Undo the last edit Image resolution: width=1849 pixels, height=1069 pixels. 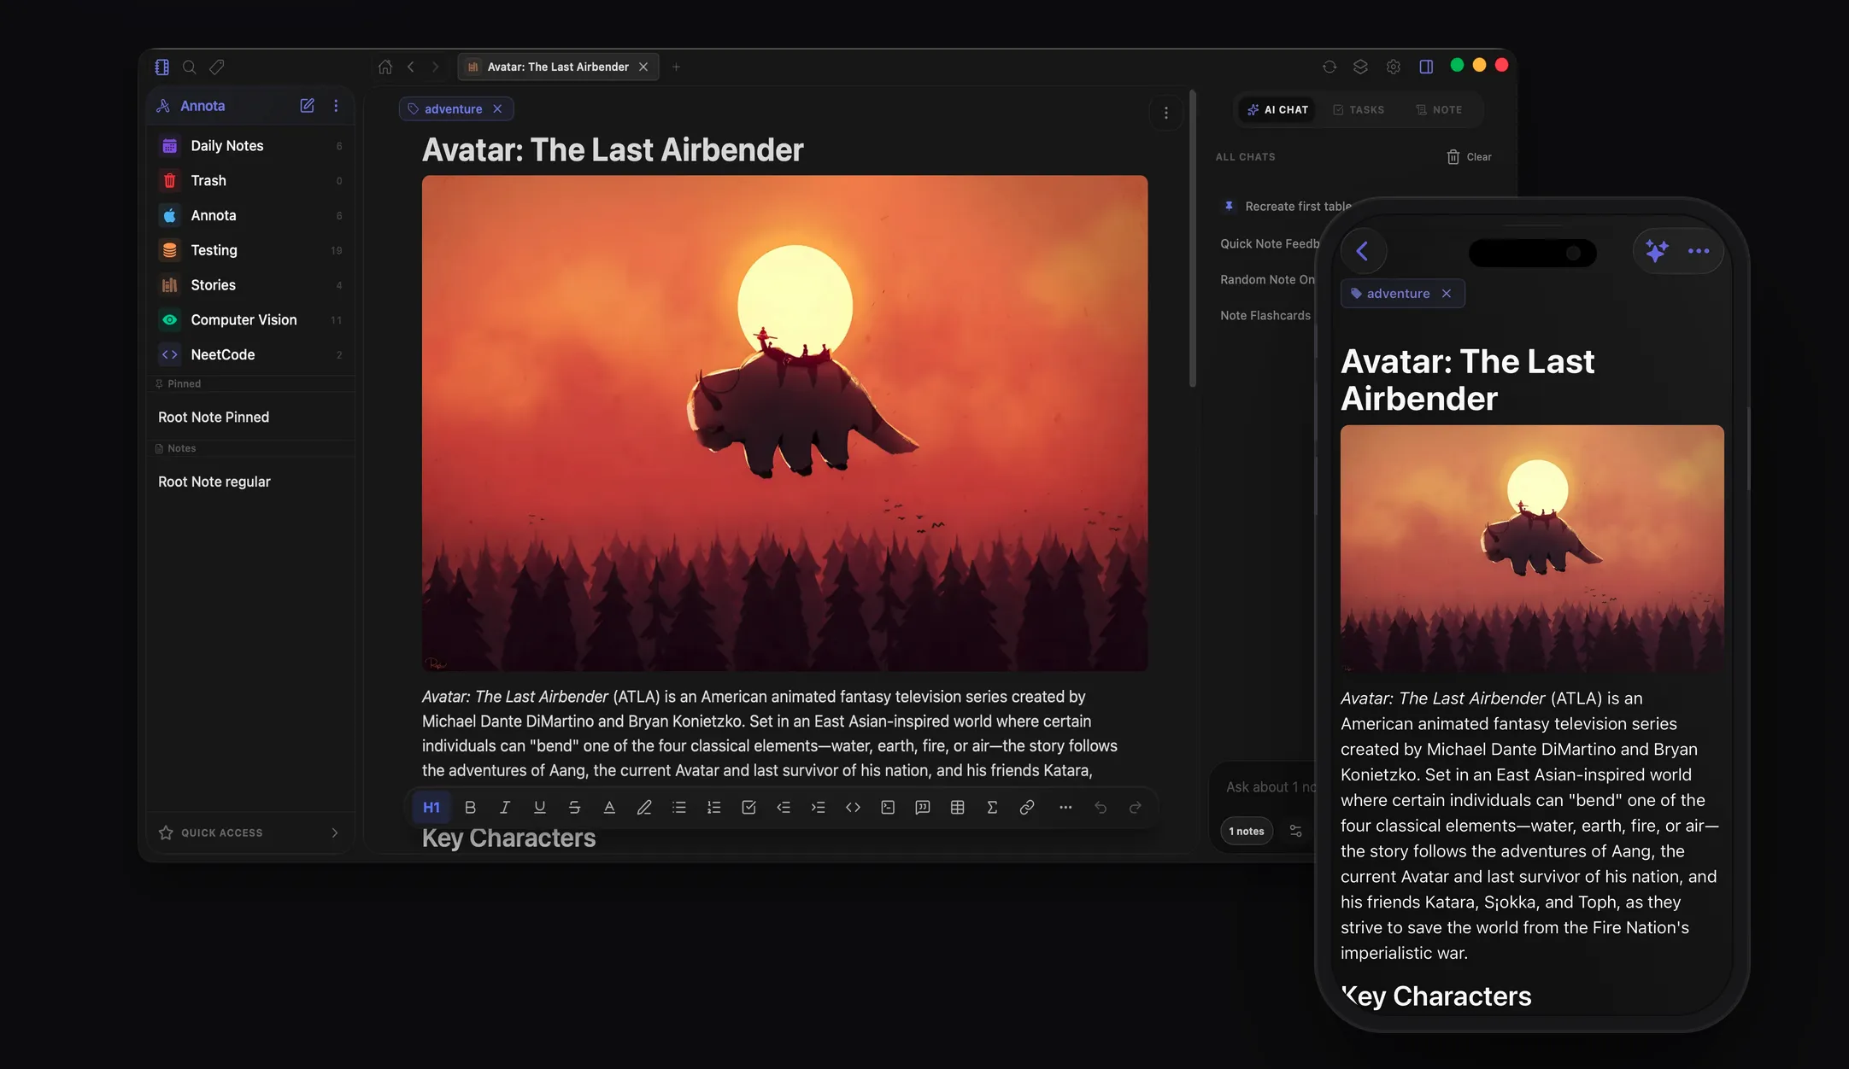pos(1101,808)
